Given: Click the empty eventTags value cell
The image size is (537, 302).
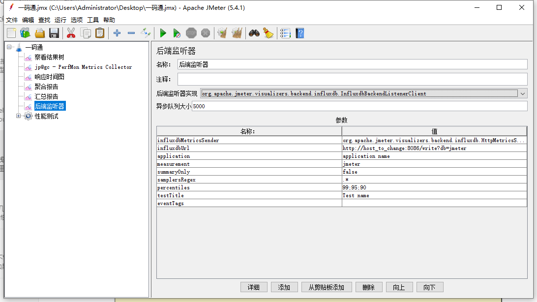Looking at the screenshot, I should [x=434, y=204].
